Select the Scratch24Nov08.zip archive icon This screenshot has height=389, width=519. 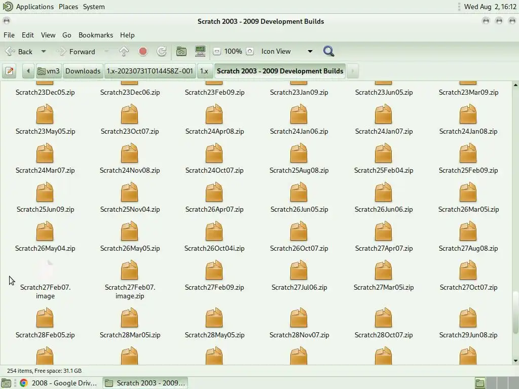(x=129, y=153)
